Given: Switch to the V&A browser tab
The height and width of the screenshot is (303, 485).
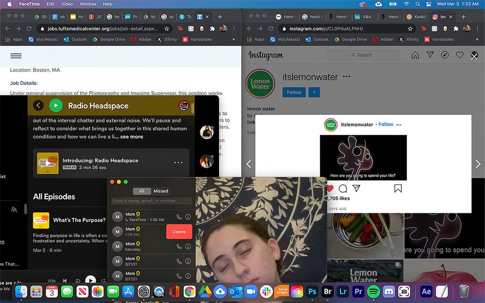Looking at the screenshot, I should pos(364,16).
